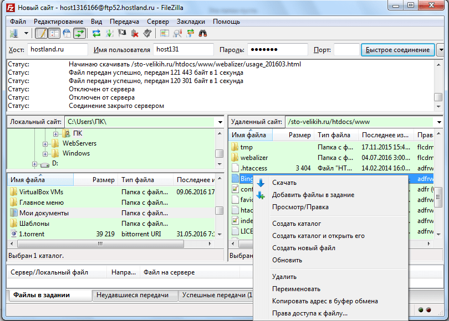This screenshot has height=321, width=449.
Task: Select the Главное меню folder row
Action: 111,203
